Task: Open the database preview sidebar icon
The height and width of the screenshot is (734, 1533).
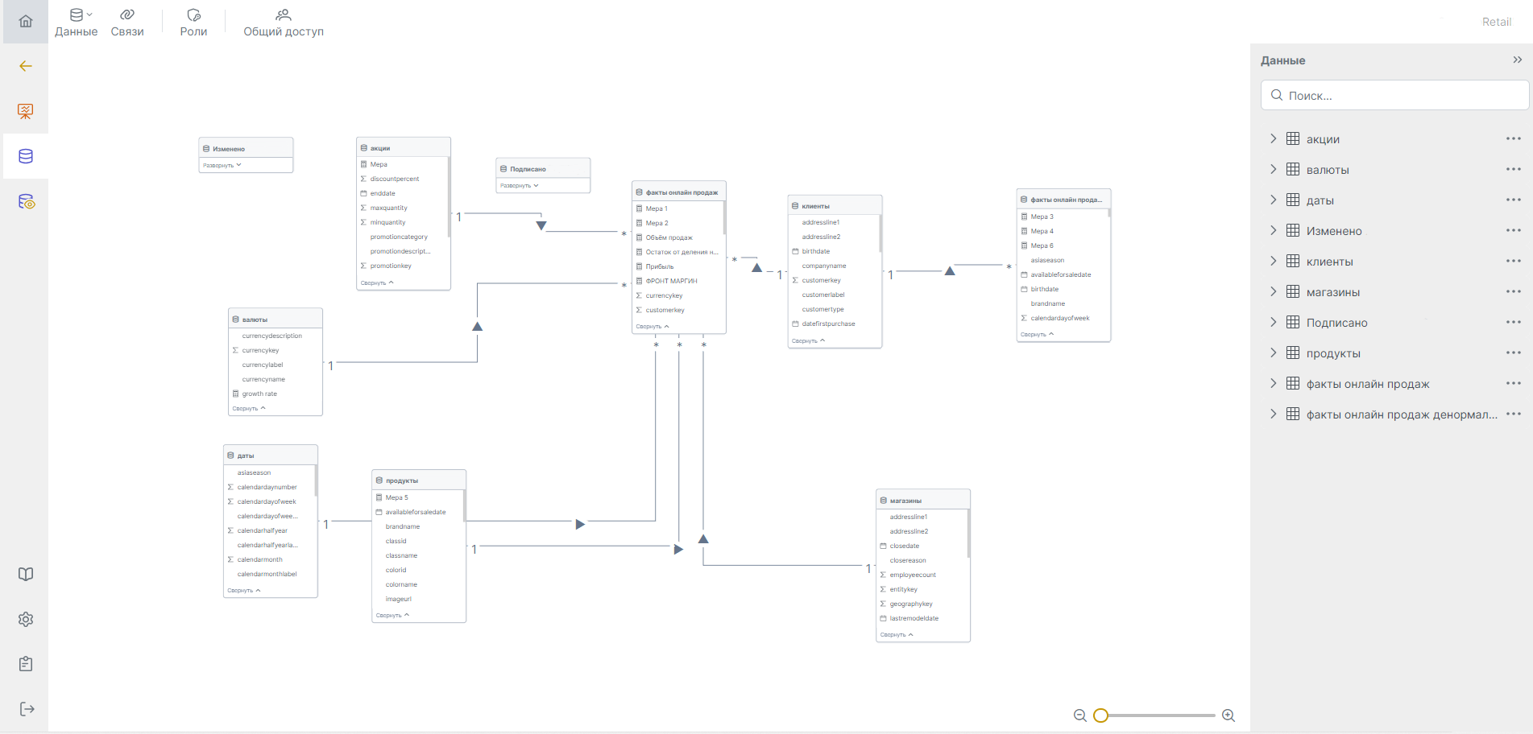Action: pyautogui.click(x=26, y=201)
